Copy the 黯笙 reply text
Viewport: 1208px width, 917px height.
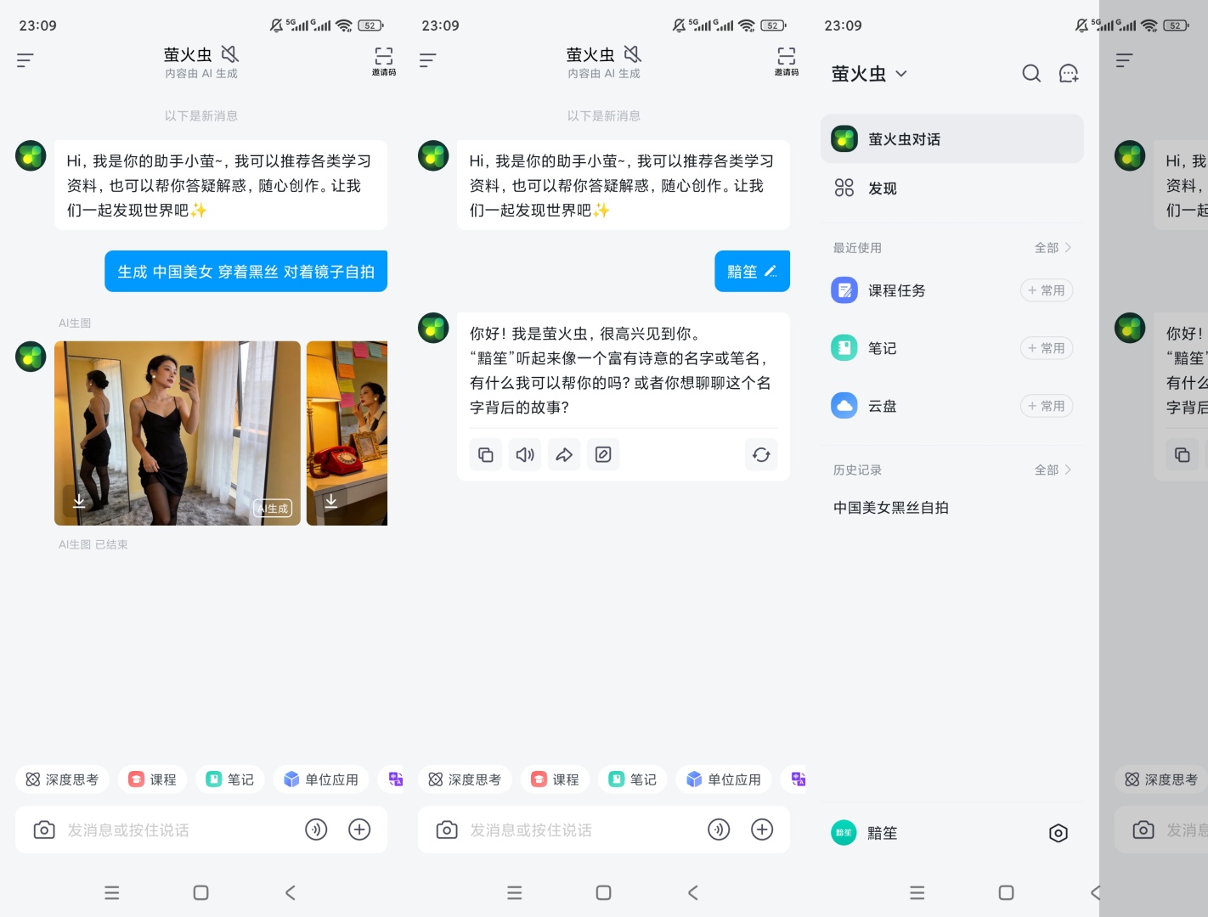click(486, 455)
